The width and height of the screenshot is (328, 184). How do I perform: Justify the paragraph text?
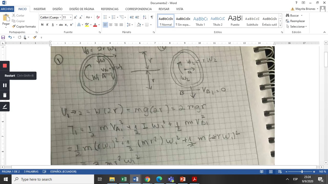[121, 25]
